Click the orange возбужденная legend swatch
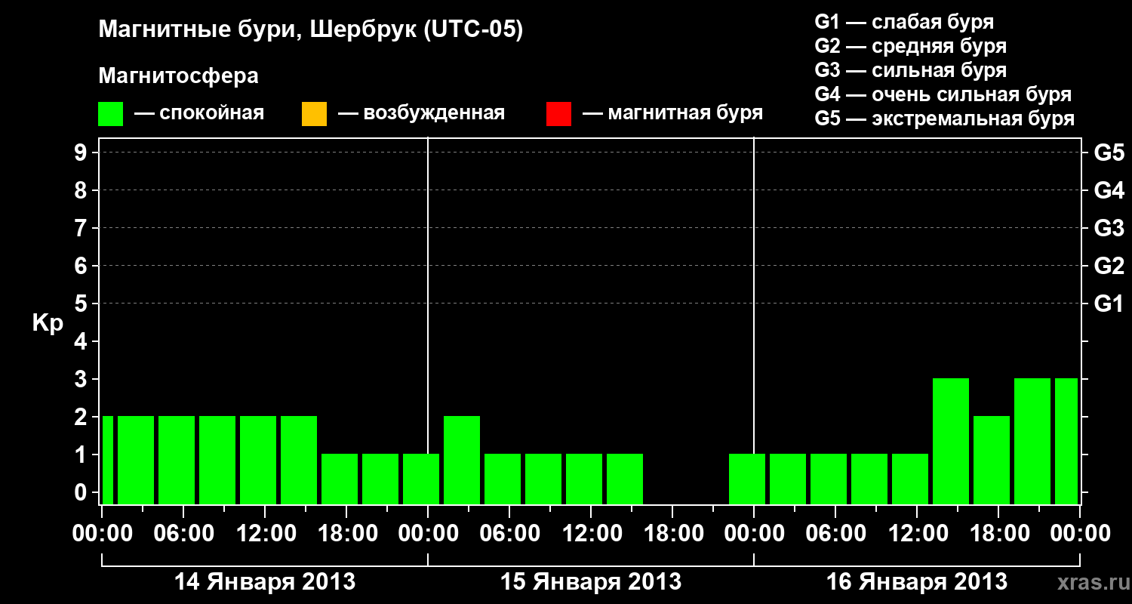1132x604 pixels. tap(314, 114)
